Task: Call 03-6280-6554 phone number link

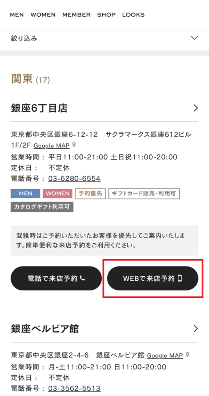Action: [74, 179]
